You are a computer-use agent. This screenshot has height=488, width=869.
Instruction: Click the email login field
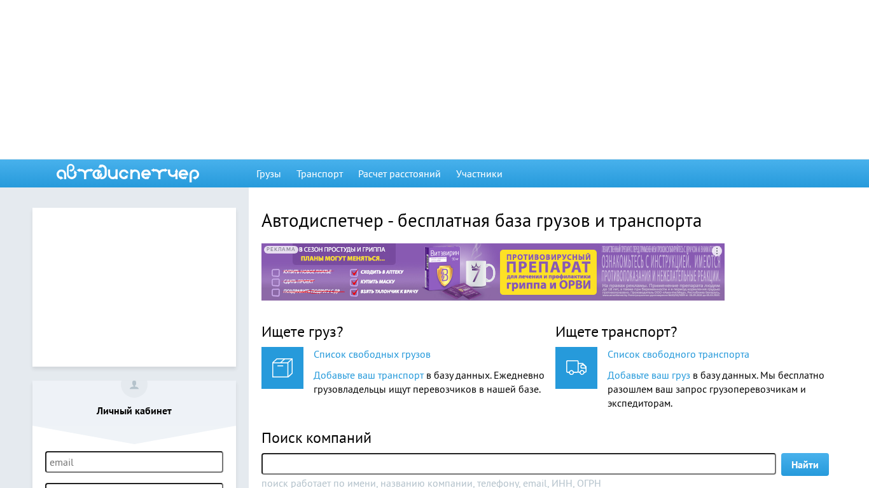pyautogui.click(x=134, y=462)
